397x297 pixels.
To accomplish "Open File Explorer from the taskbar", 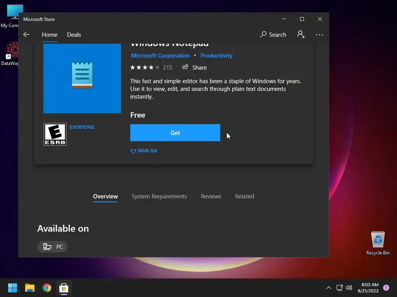I will tap(29, 288).
